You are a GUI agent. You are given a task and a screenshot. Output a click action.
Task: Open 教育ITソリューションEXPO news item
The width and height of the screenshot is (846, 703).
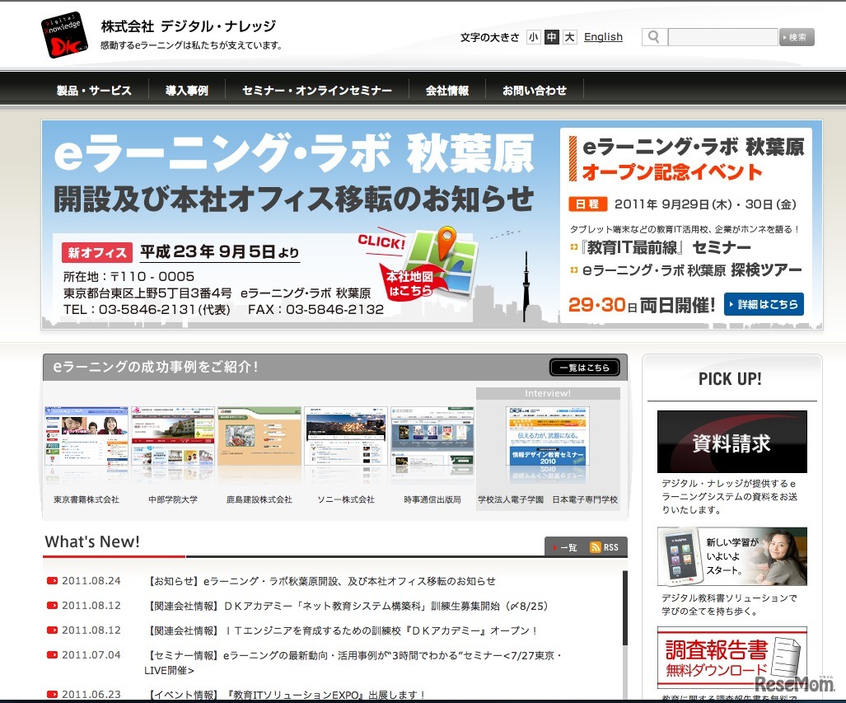[287, 695]
